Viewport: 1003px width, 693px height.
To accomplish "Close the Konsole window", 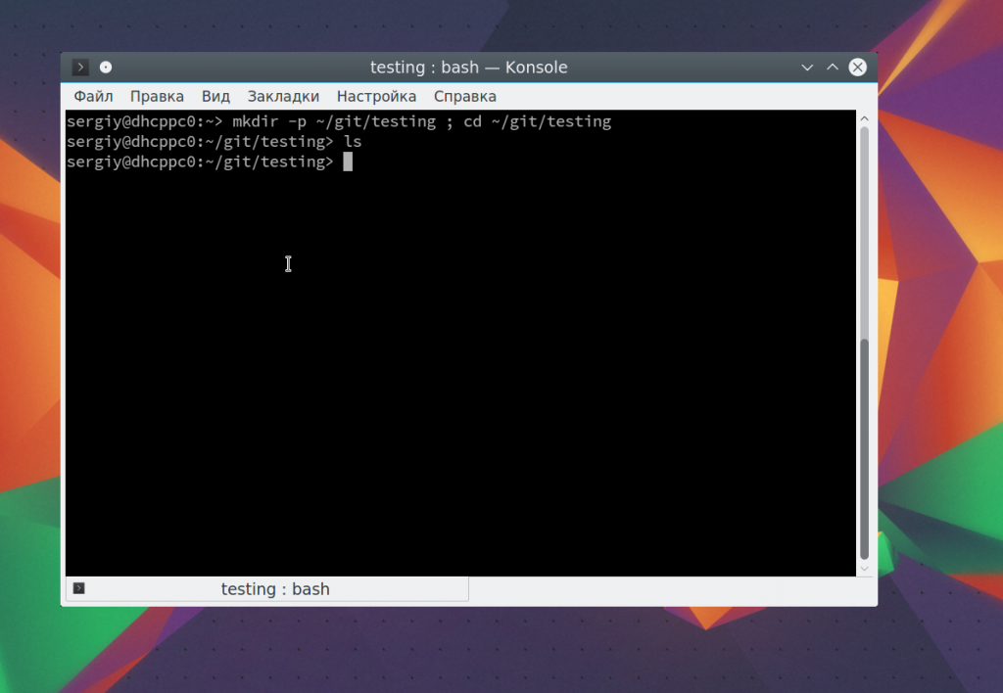I will [x=857, y=68].
